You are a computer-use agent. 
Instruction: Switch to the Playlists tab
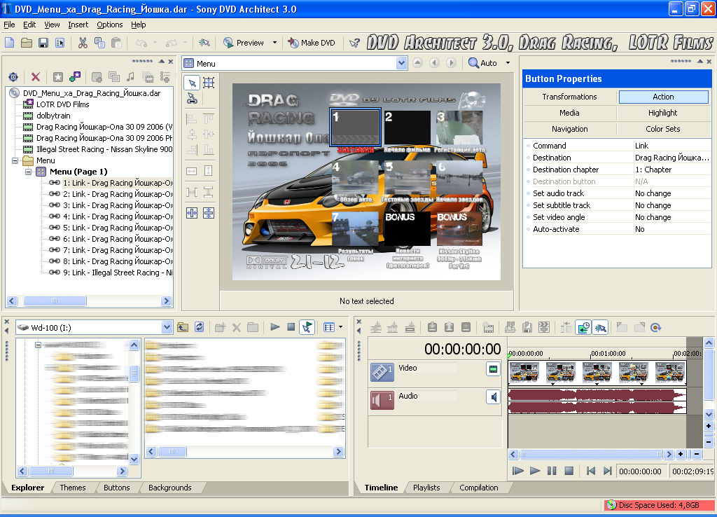coord(426,488)
